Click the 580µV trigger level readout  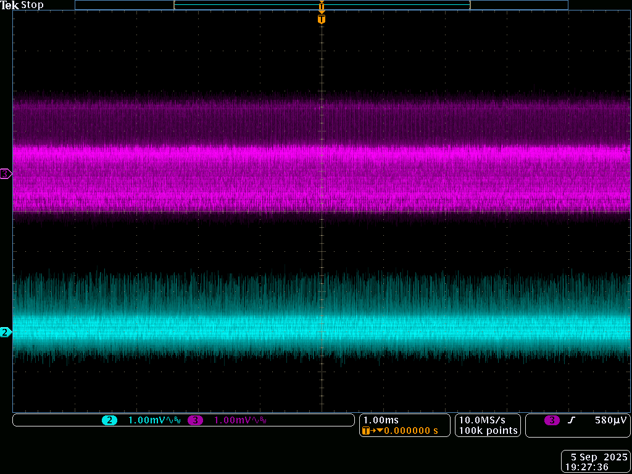pyautogui.click(x=611, y=420)
